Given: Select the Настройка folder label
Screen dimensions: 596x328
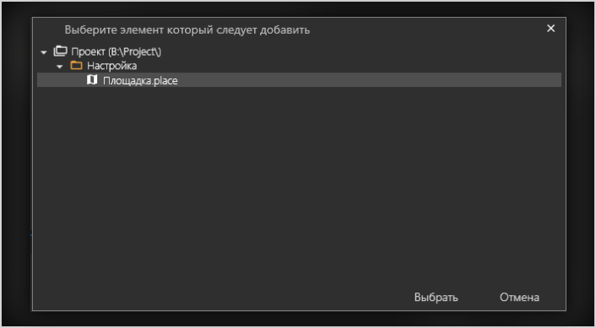Looking at the screenshot, I should 111,66.
